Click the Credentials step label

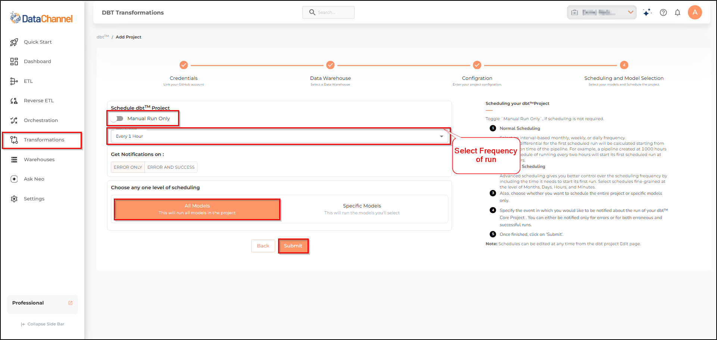pyautogui.click(x=184, y=78)
